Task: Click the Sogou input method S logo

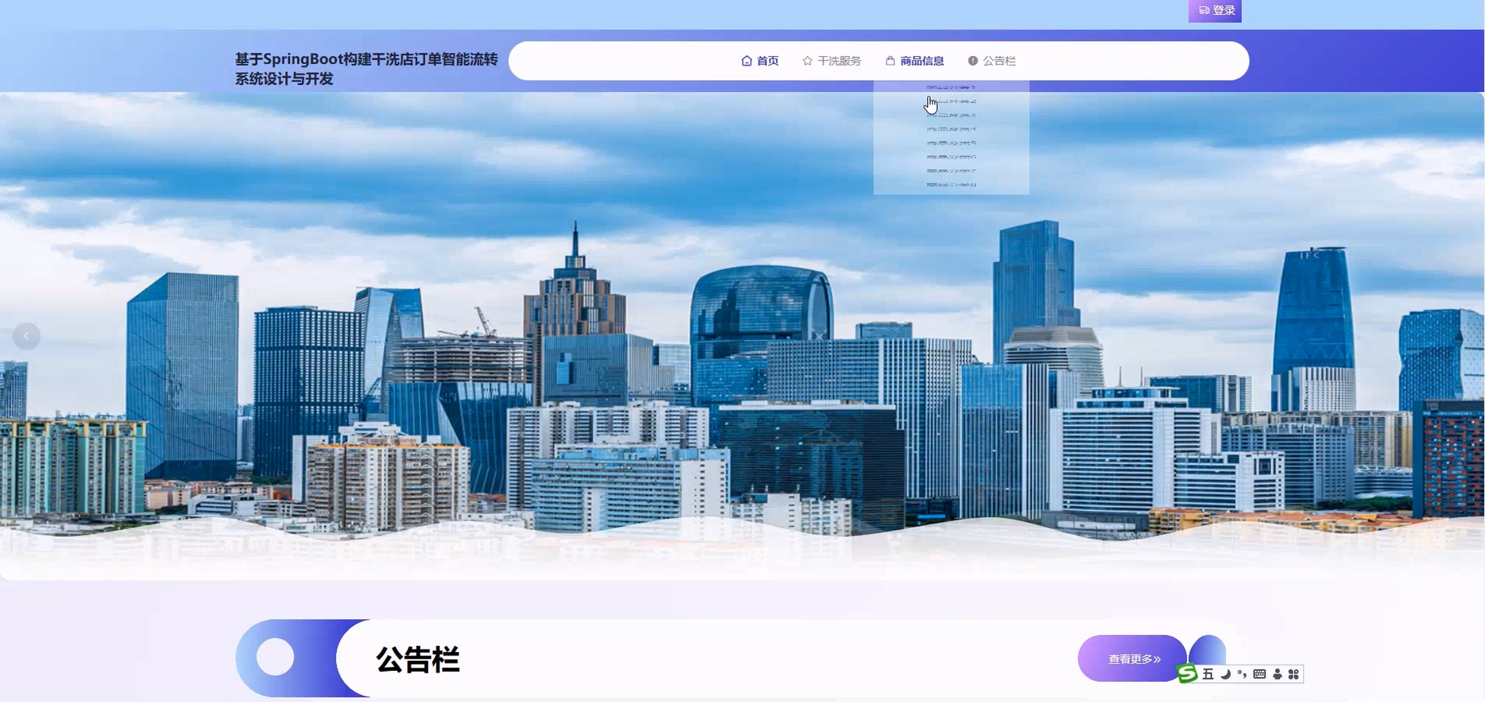Action: tap(1187, 673)
